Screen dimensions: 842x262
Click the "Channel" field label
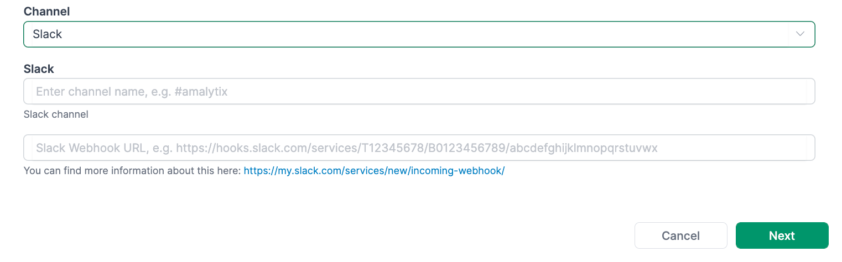pos(46,11)
